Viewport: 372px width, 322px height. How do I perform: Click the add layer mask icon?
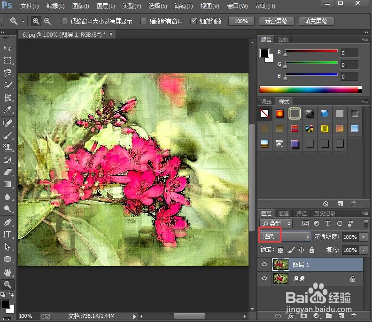point(304,316)
